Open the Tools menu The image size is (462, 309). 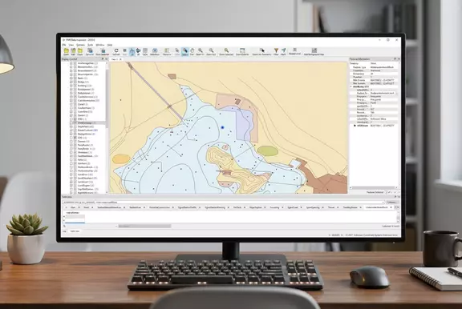pyautogui.click(x=90, y=45)
